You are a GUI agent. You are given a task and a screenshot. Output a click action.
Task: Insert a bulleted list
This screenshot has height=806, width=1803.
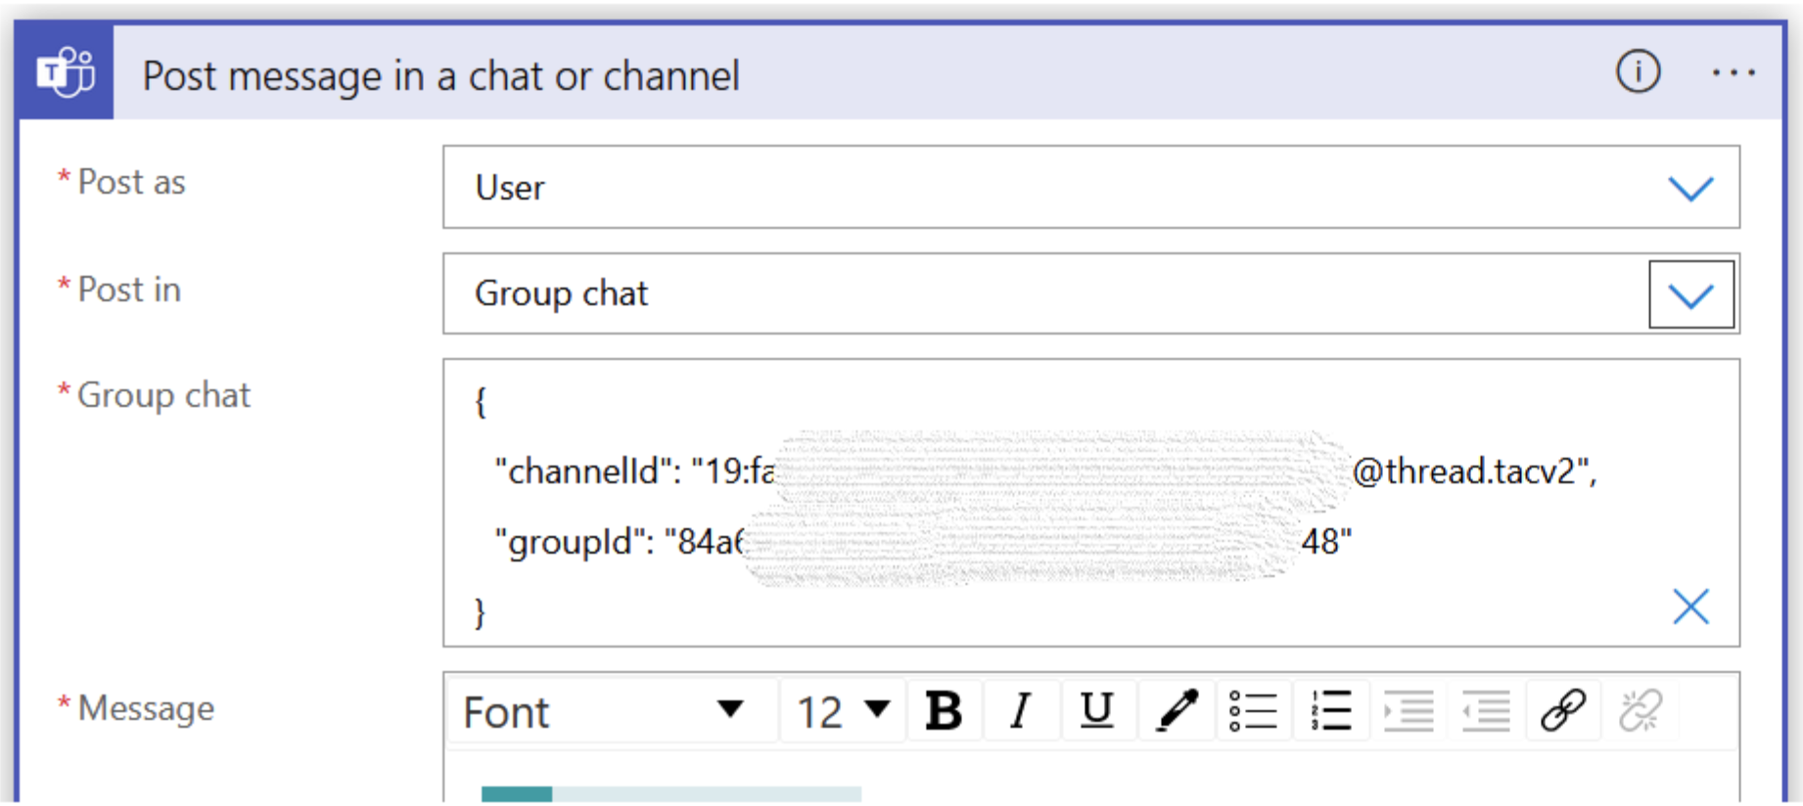pos(1253,711)
